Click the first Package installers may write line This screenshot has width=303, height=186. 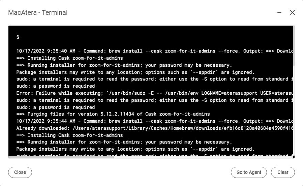click(135, 72)
